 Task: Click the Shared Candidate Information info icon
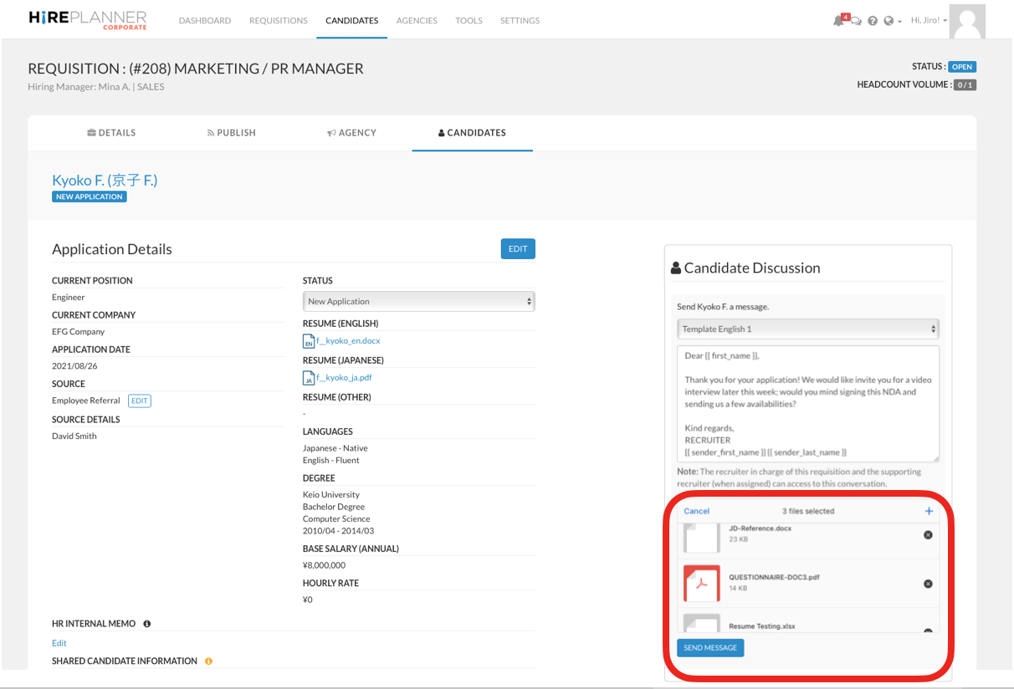tap(208, 661)
